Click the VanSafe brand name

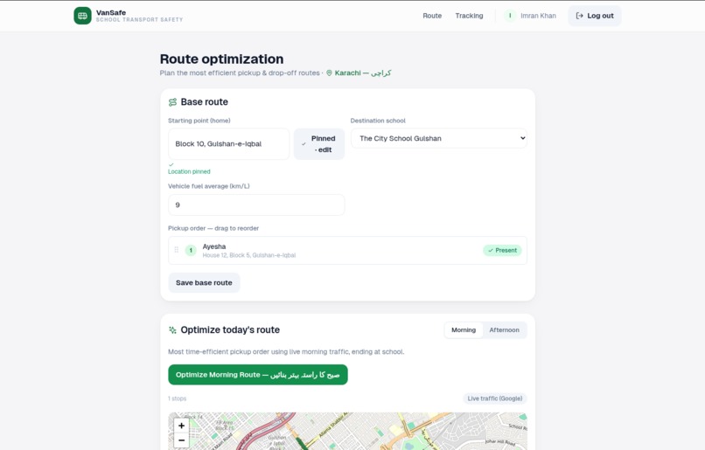pos(111,12)
